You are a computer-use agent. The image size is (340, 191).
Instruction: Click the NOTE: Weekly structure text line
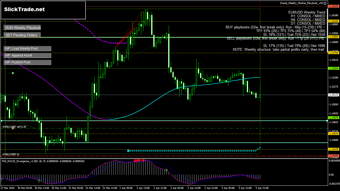(x=279, y=50)
